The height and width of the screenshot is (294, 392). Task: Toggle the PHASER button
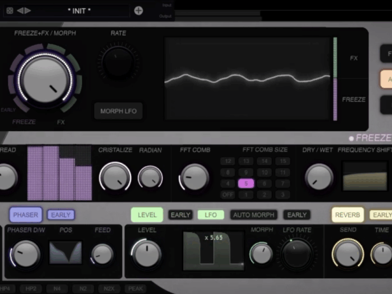(25, 214)
